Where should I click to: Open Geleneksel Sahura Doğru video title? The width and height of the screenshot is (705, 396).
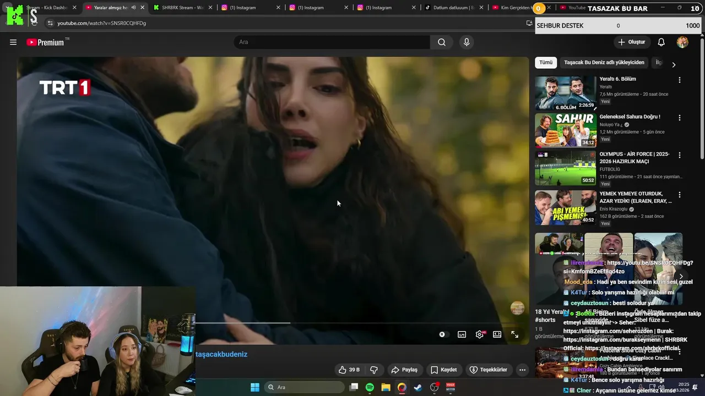[630, 117]
